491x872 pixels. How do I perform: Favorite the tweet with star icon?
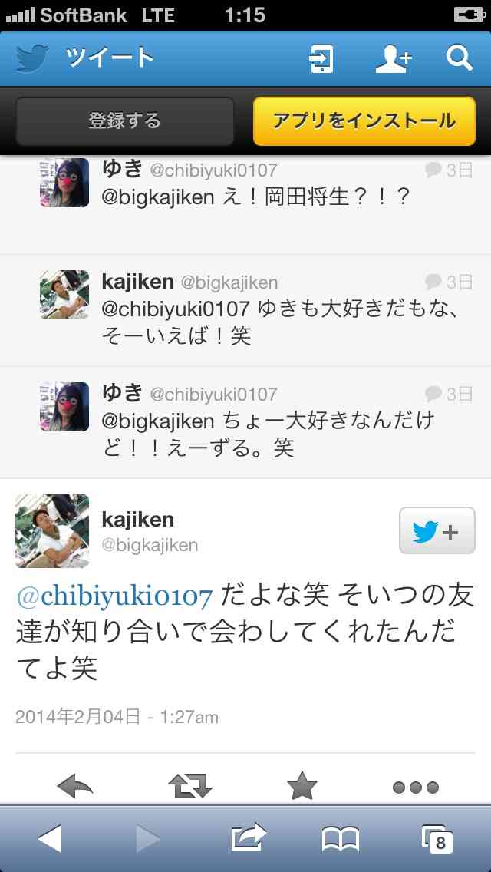tap(302, 786)
